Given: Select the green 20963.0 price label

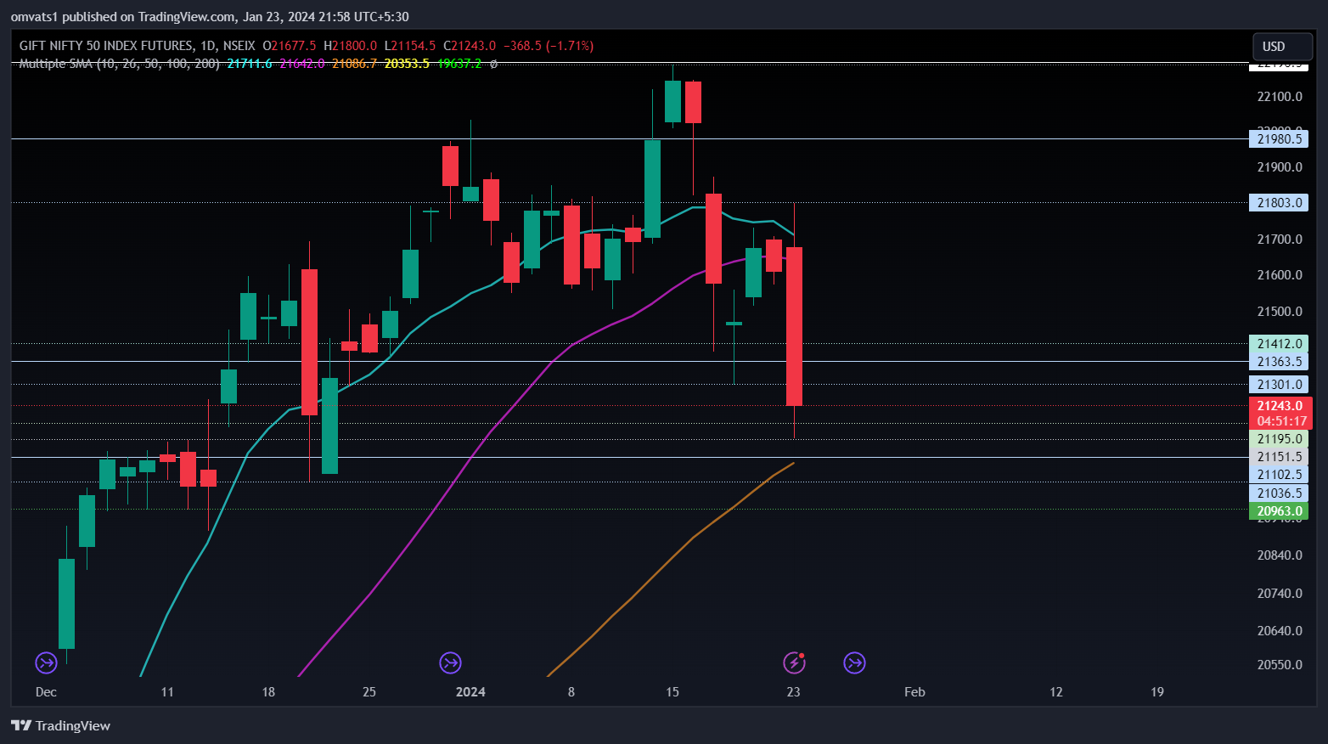Looking at the screenshot, I should click(1279, 511).
